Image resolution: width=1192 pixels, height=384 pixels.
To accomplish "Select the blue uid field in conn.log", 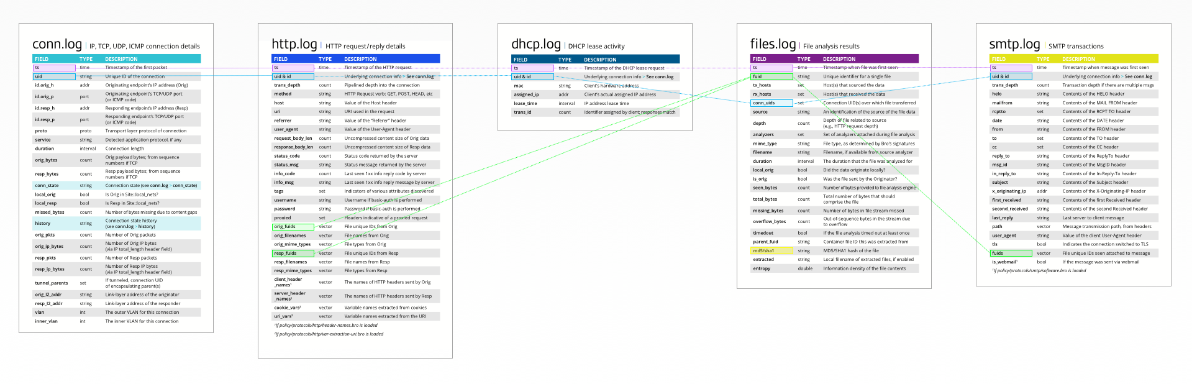I will [x=54, y=76].
